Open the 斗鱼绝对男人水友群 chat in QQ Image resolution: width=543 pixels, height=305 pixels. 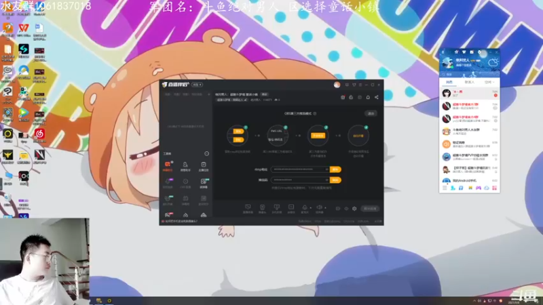[x=469, y=131]
